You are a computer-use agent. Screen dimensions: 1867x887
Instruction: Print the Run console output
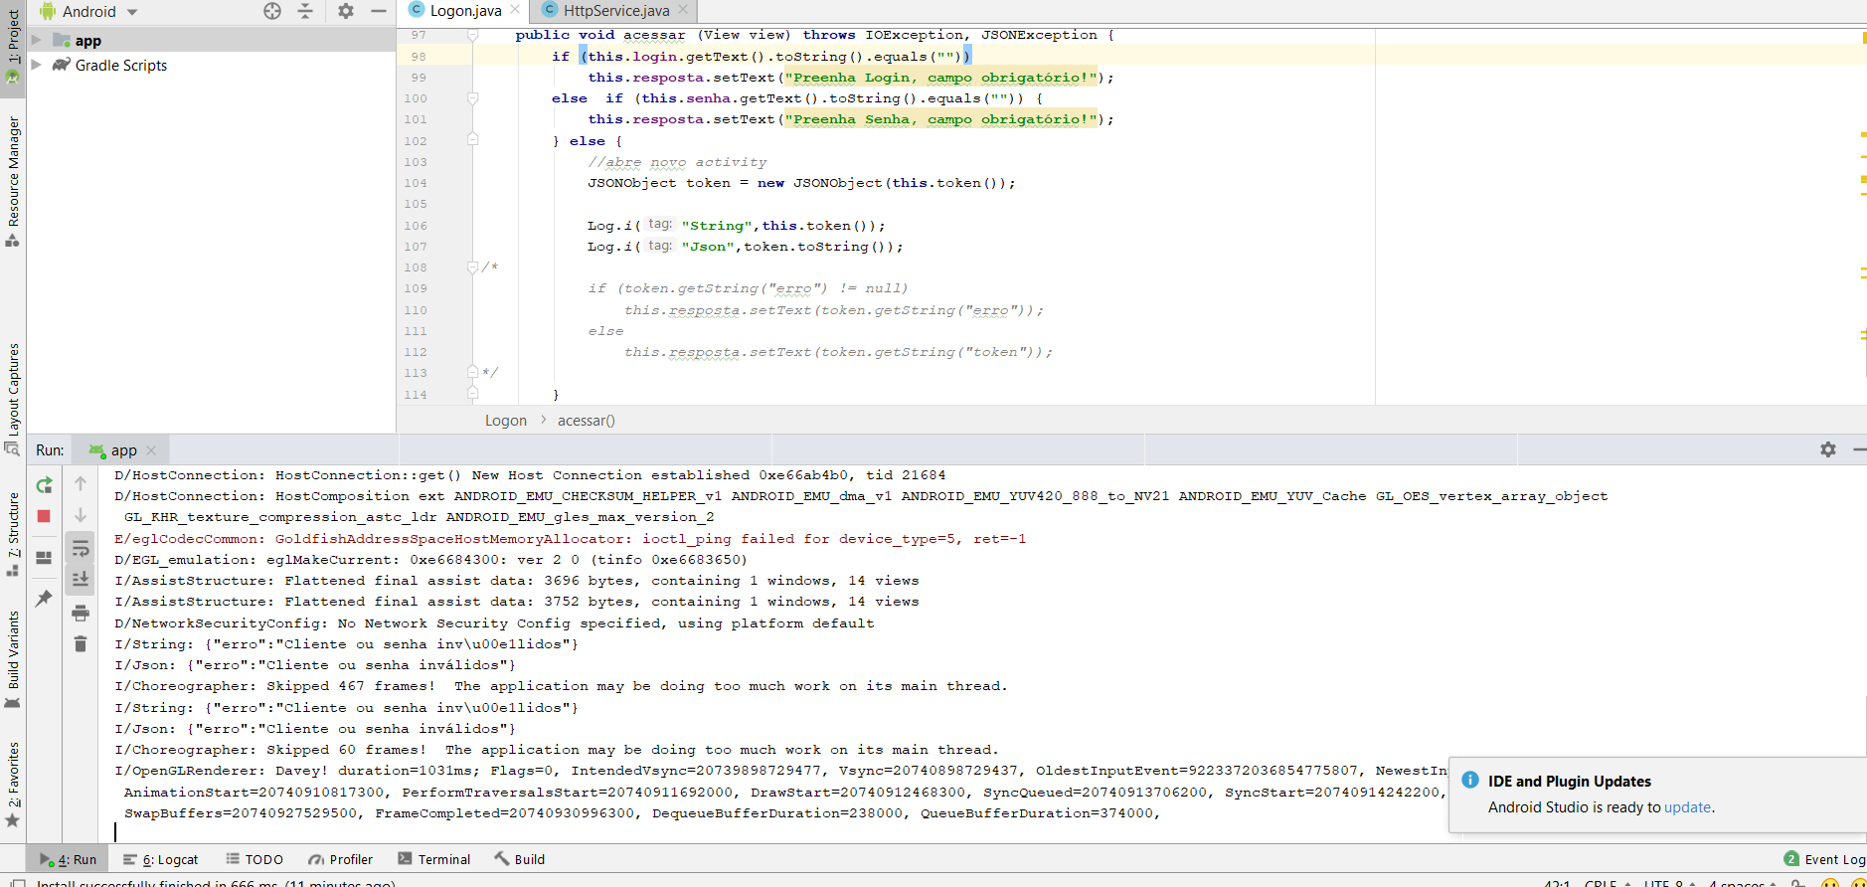tap(81, 613)
